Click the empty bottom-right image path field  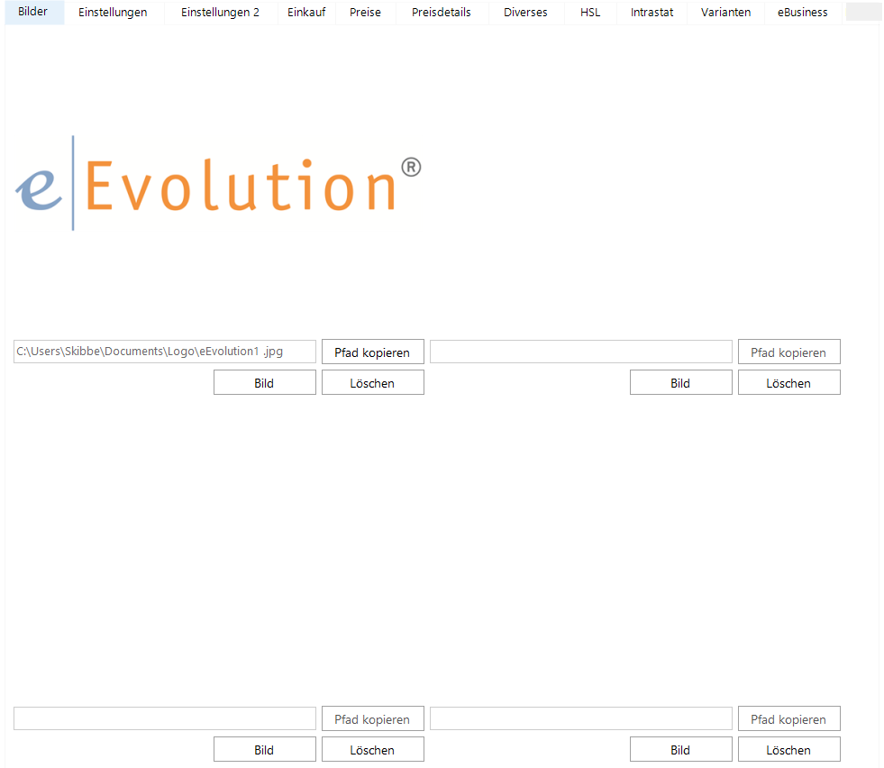click(581, 718)
